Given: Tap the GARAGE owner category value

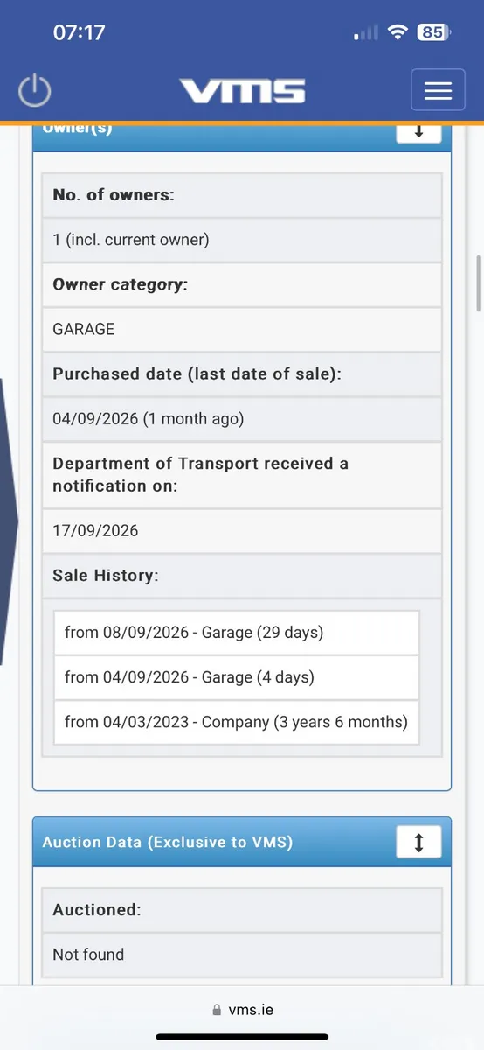Looking at the screenshot, I should point(84,330).
